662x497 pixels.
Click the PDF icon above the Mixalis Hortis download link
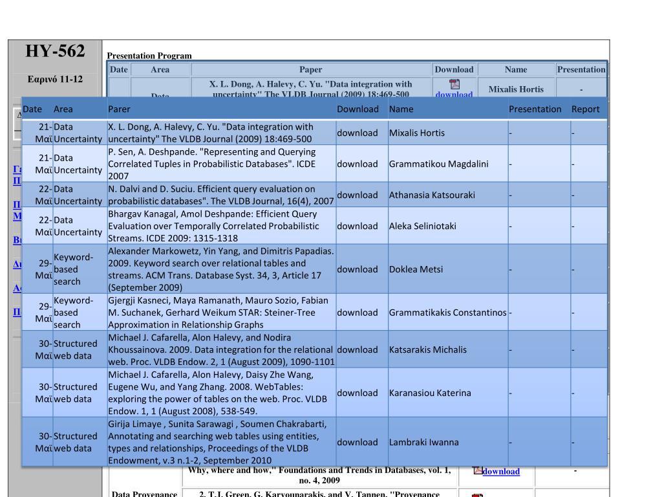click(454, 84)
